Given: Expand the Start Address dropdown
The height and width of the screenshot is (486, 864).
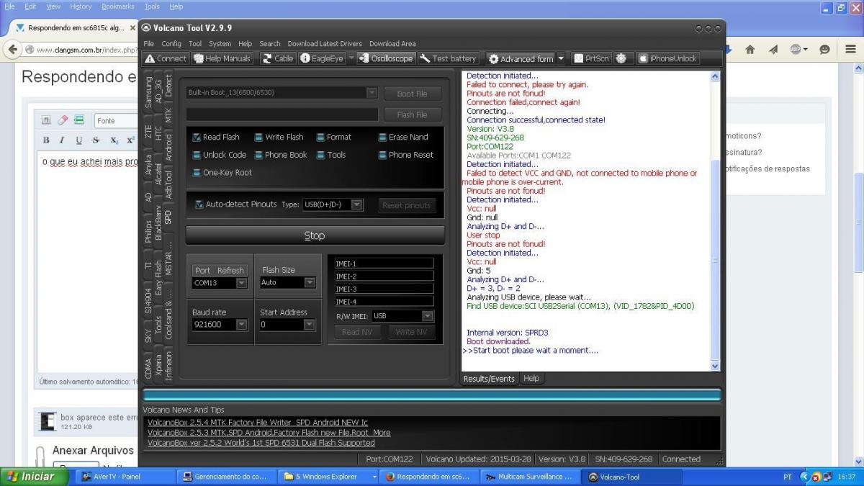Looking at the screenshot, I should click(x=310, y=325).
